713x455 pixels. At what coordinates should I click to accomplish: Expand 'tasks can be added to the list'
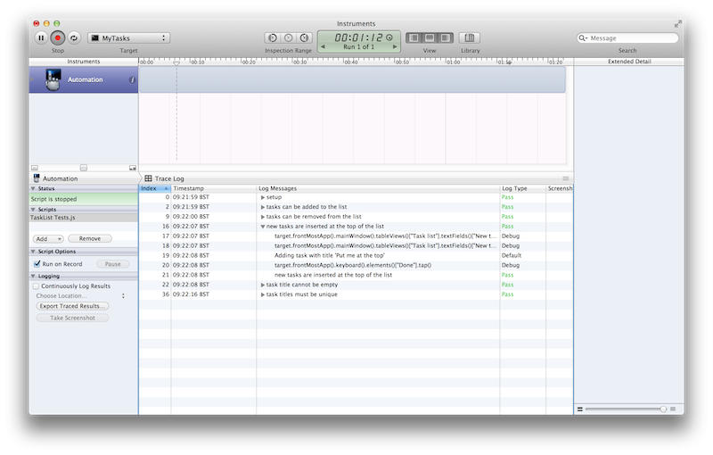(x=262, y=207)
